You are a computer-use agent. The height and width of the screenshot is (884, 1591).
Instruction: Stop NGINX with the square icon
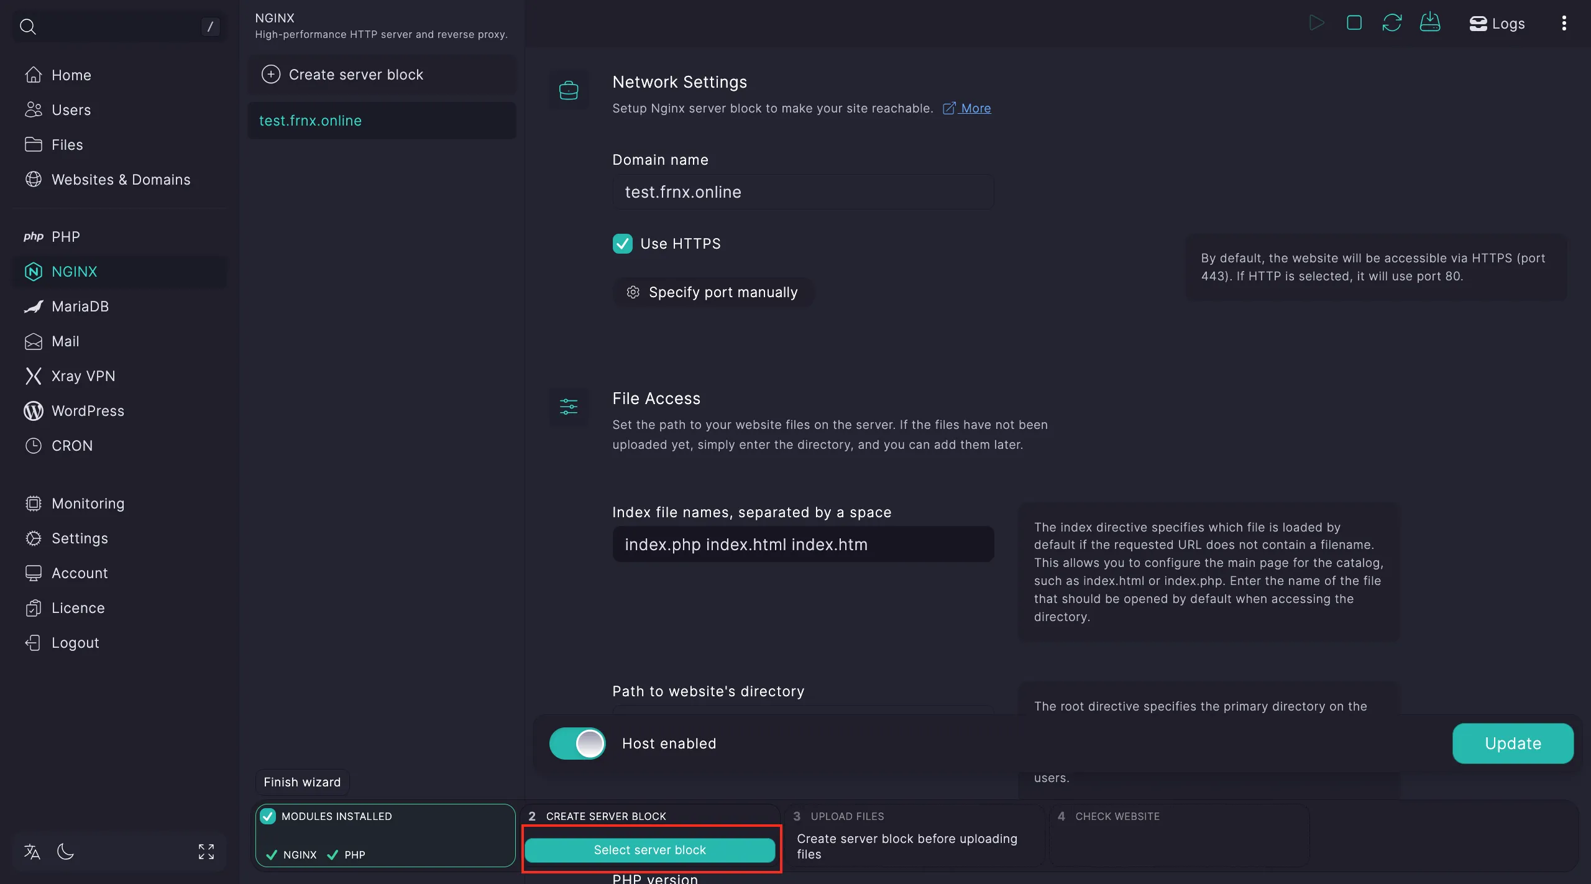pos(1354,23)
